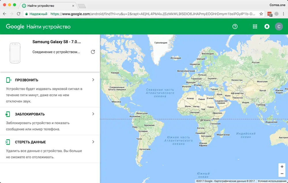Click the globe extension icon
The height and width of the screenshot is (183, 288).
point(276,14)
